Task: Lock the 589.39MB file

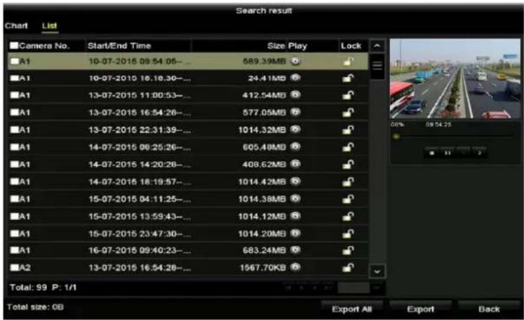Action: 348,61
